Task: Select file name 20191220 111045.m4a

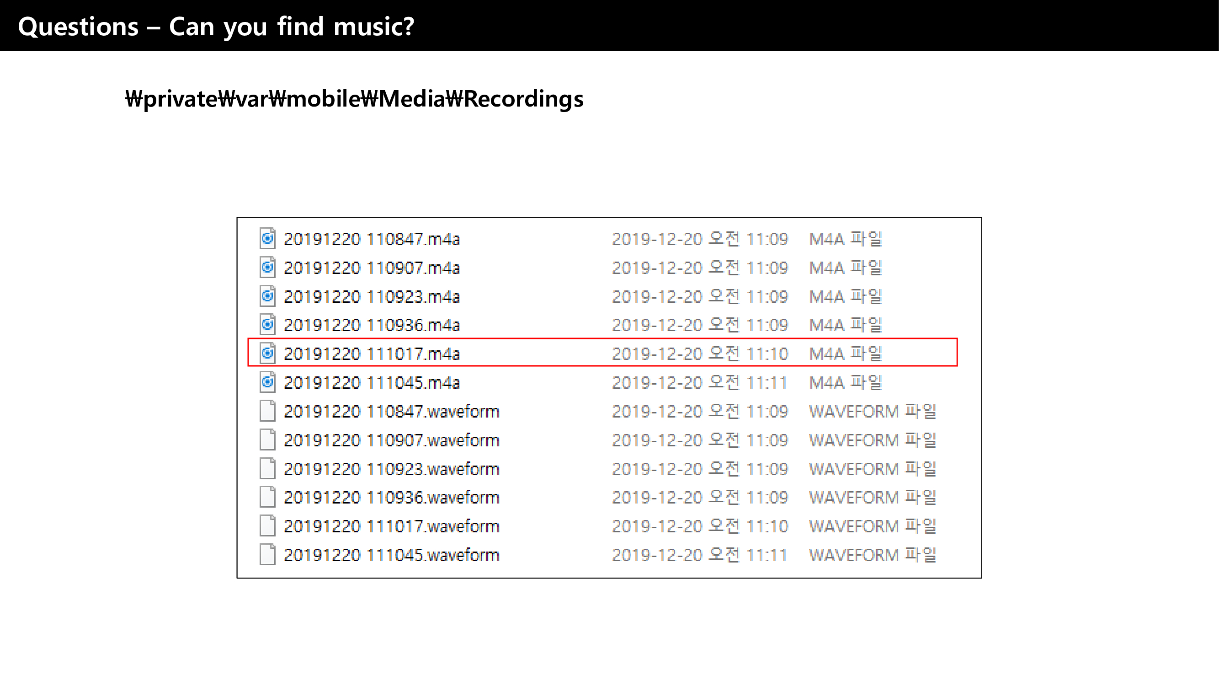Action: [372, 382]
